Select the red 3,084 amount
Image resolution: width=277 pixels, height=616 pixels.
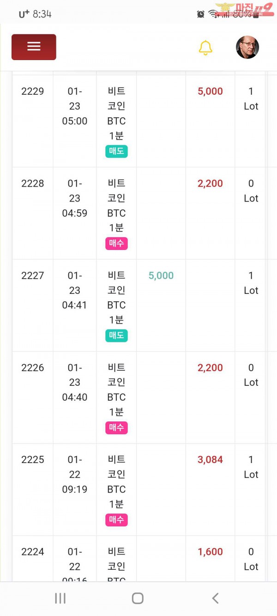coord(210,460)
